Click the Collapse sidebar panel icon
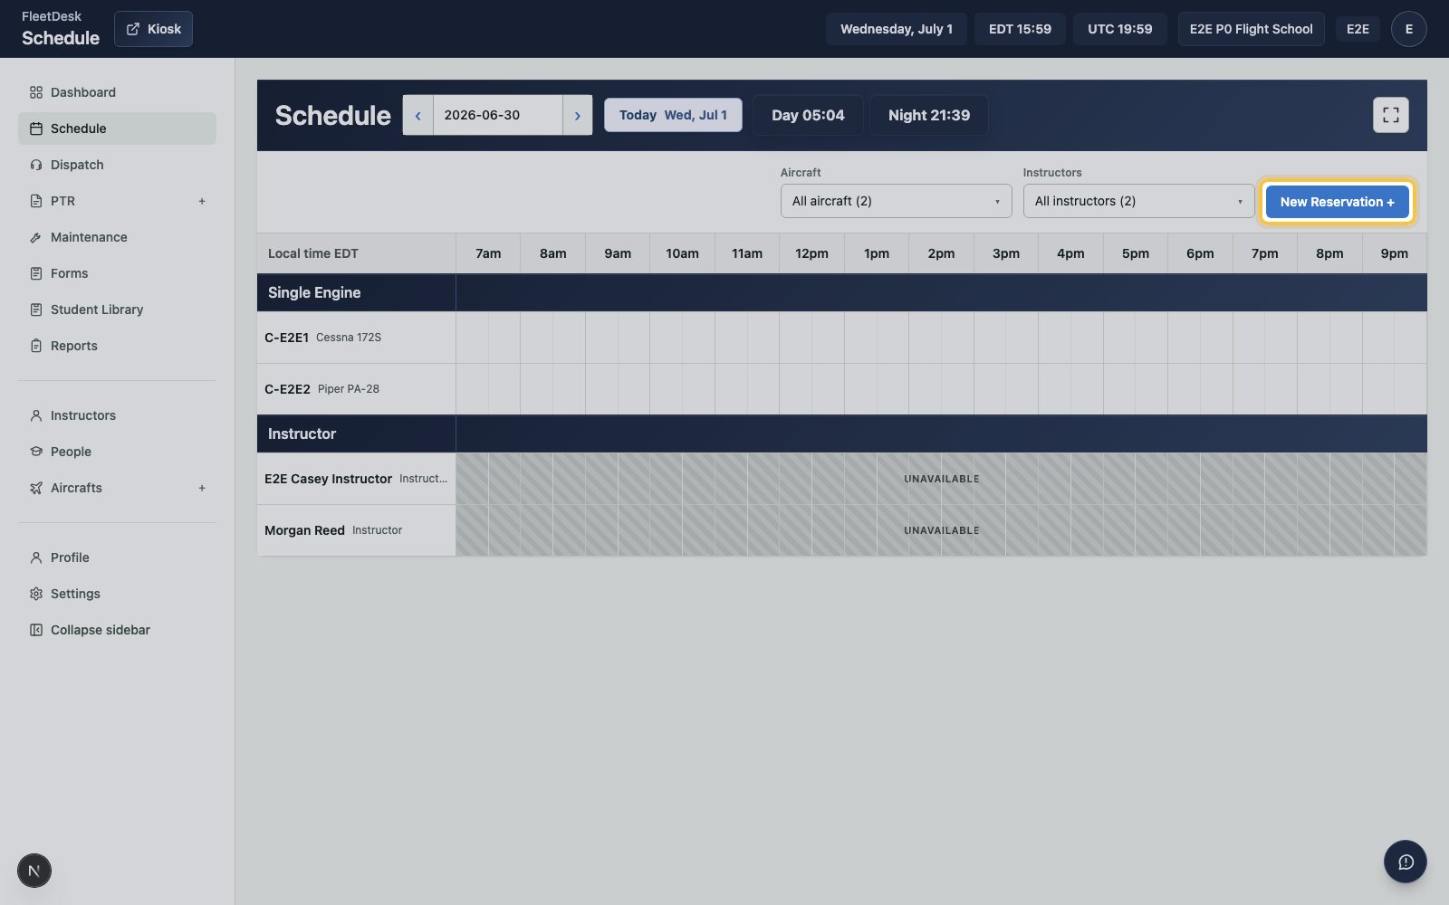This screenshot has height=905, width=1449. [36, 630]
